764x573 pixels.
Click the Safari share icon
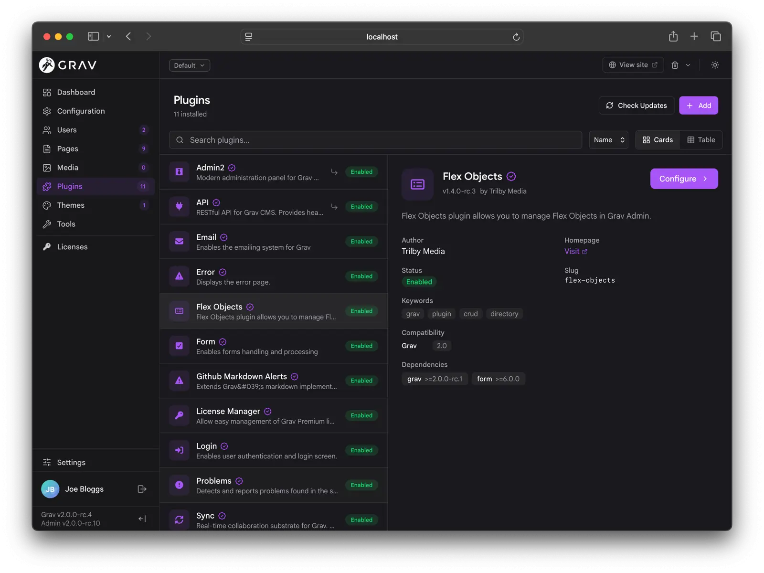click(x=673, y=36)
